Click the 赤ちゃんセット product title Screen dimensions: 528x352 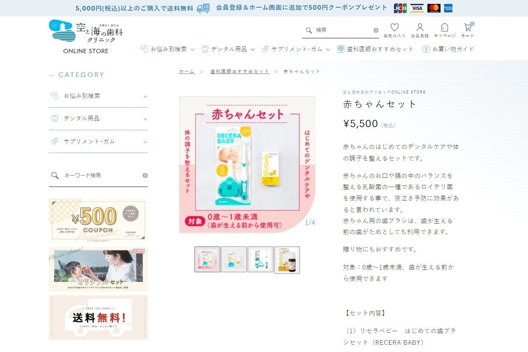(380, 104)
